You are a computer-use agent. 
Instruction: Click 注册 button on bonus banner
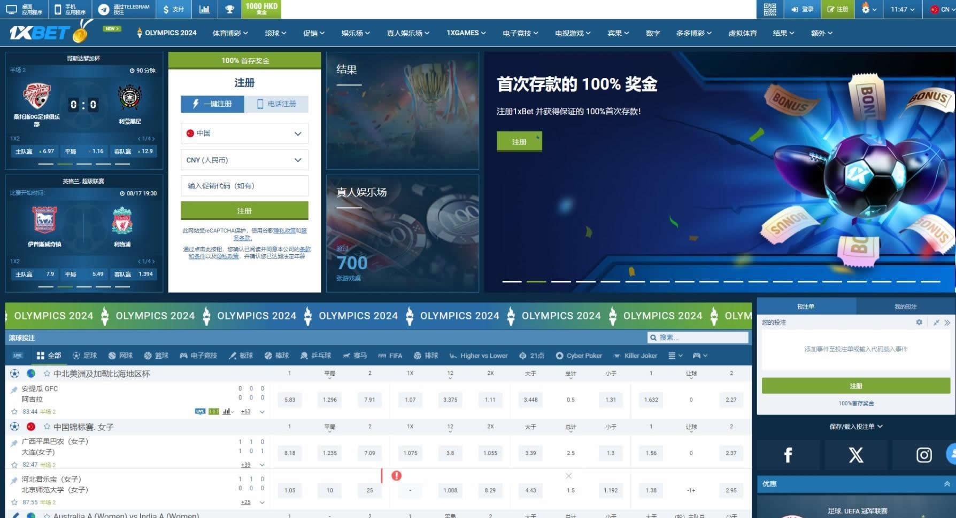point(519,142)
